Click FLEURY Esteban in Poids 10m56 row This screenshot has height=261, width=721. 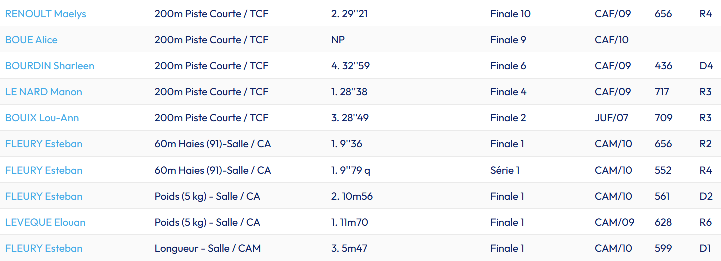(44, 196)
